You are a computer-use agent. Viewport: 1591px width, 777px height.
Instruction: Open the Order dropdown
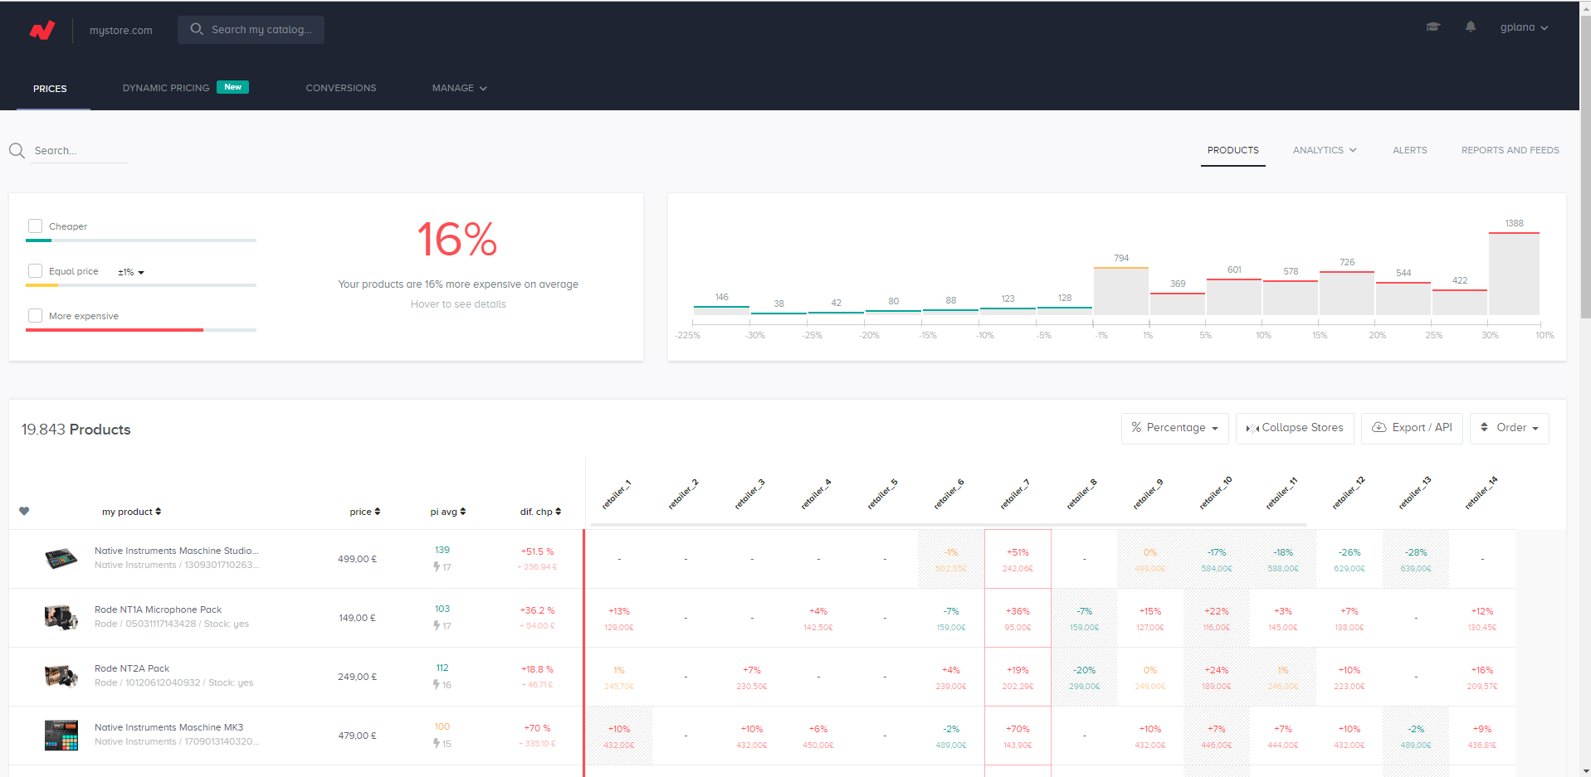pyautogui.click(x=1509, y=428)
